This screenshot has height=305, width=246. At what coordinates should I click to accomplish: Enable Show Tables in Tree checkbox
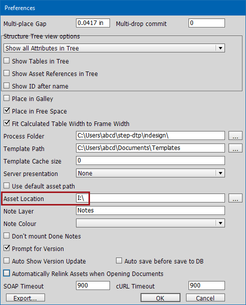(x=6, y=60)
